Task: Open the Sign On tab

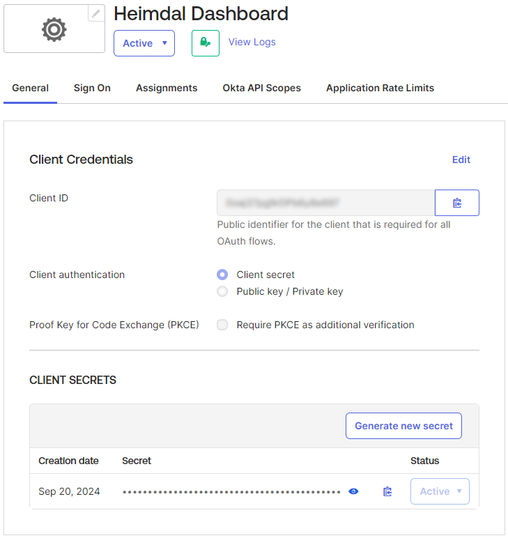Action: [x=92, y=88]
